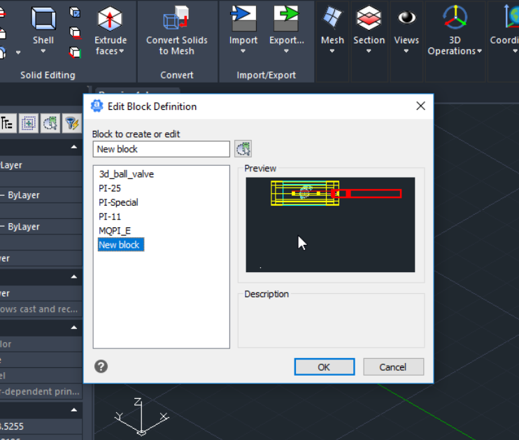Click Convert Solids to Mesh
Viewport: 519px width, 440px height.
tap(176, 21)
